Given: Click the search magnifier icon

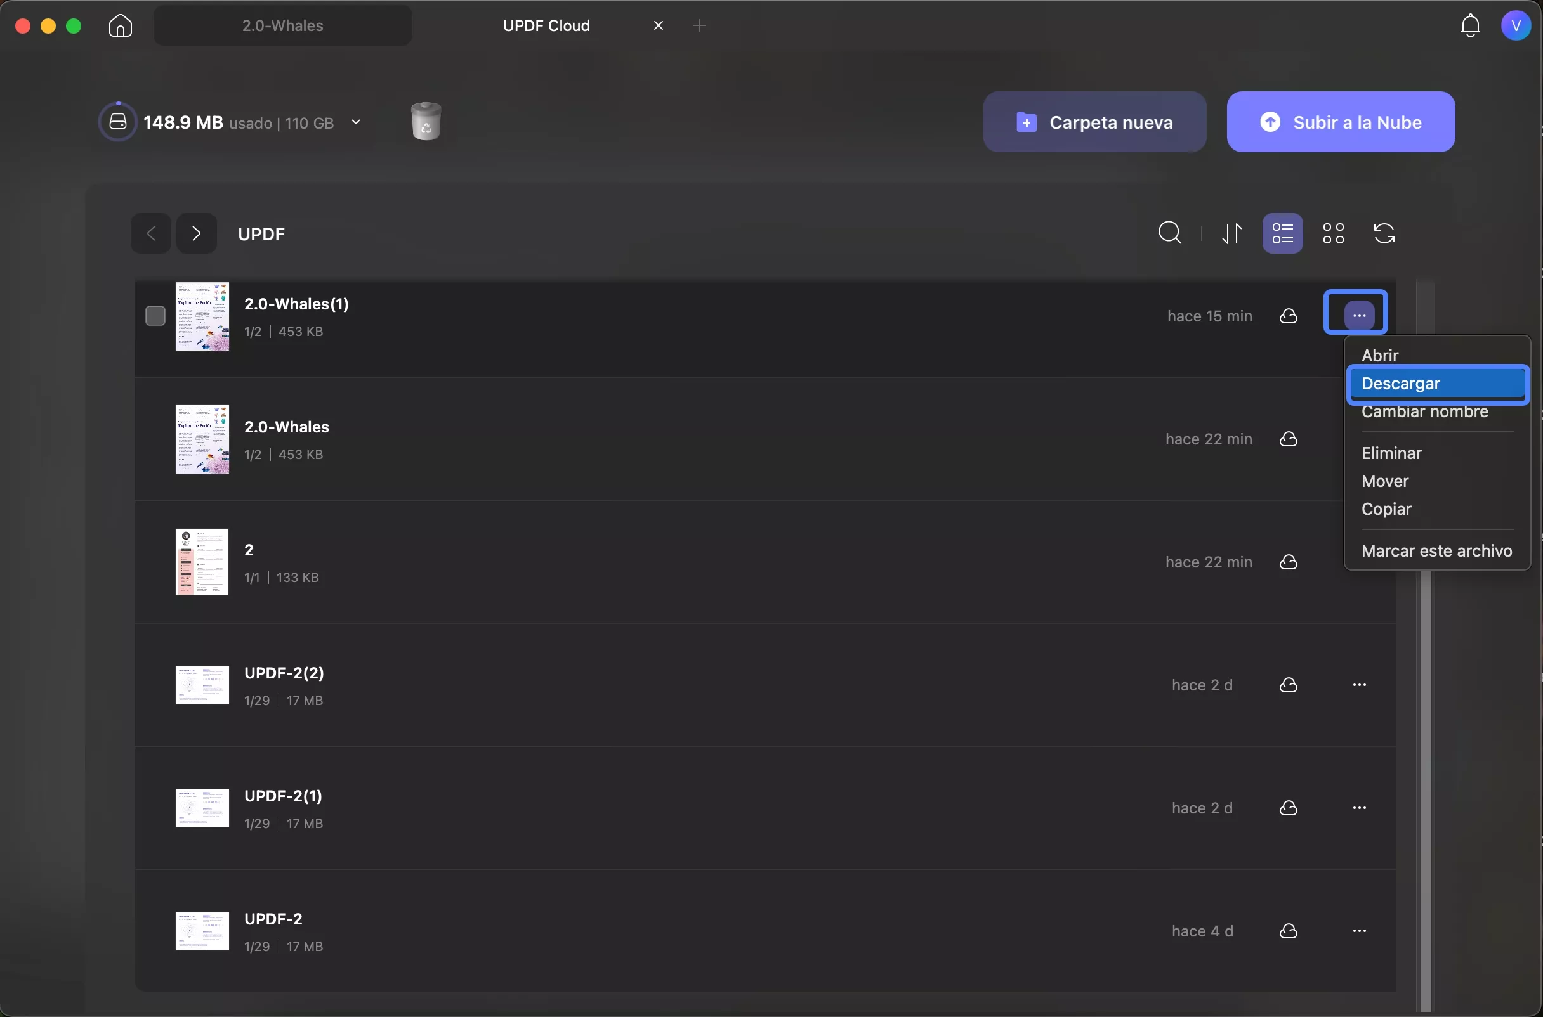Looking at the screenshot, I should [x=1170, y=233].
